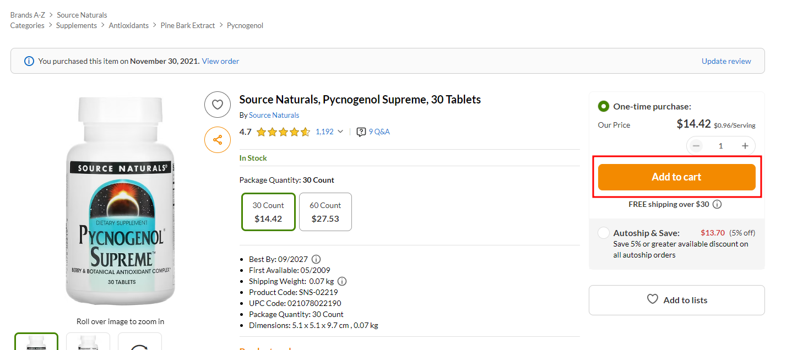The image size is (792, 350).
Task: Select the Autoship & Save option
Action: coord(604,233)
